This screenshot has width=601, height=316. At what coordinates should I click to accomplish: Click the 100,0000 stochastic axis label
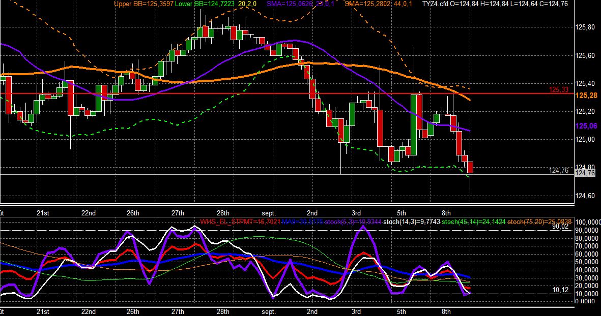588,223
